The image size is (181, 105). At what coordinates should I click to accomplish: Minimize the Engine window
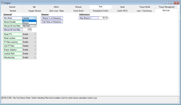[x=165, y=3]
